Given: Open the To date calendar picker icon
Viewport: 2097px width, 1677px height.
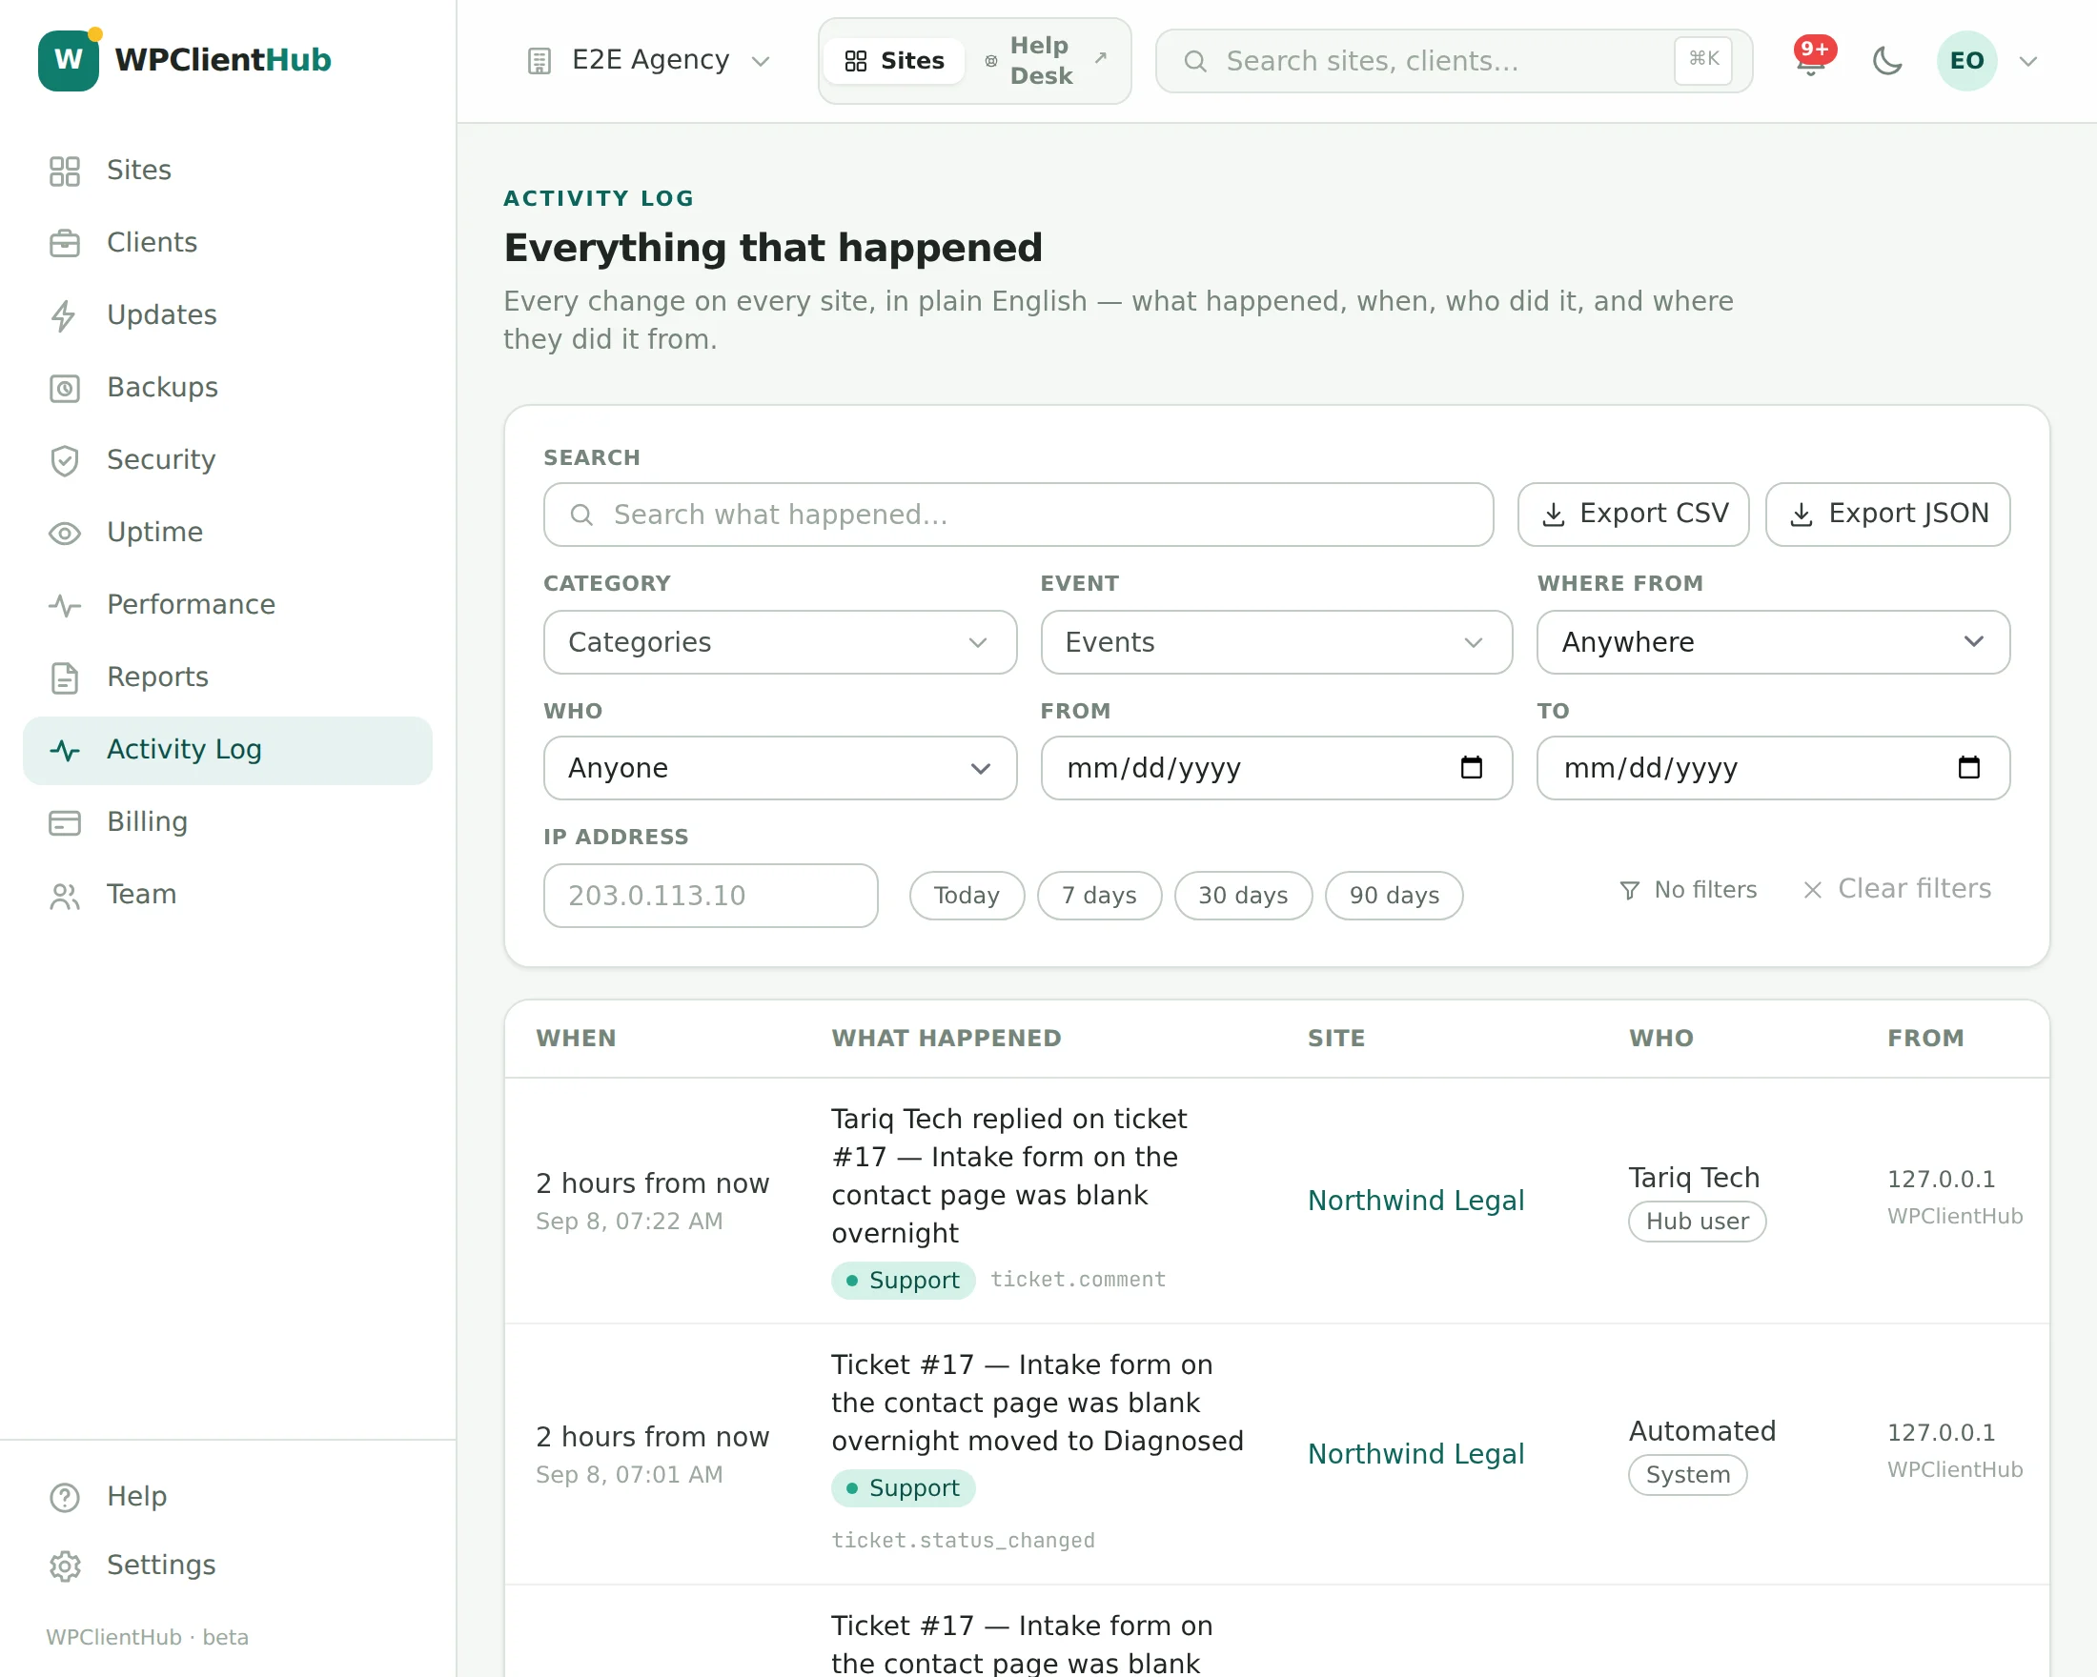Looking at the screenshot, I should 1968,768.
